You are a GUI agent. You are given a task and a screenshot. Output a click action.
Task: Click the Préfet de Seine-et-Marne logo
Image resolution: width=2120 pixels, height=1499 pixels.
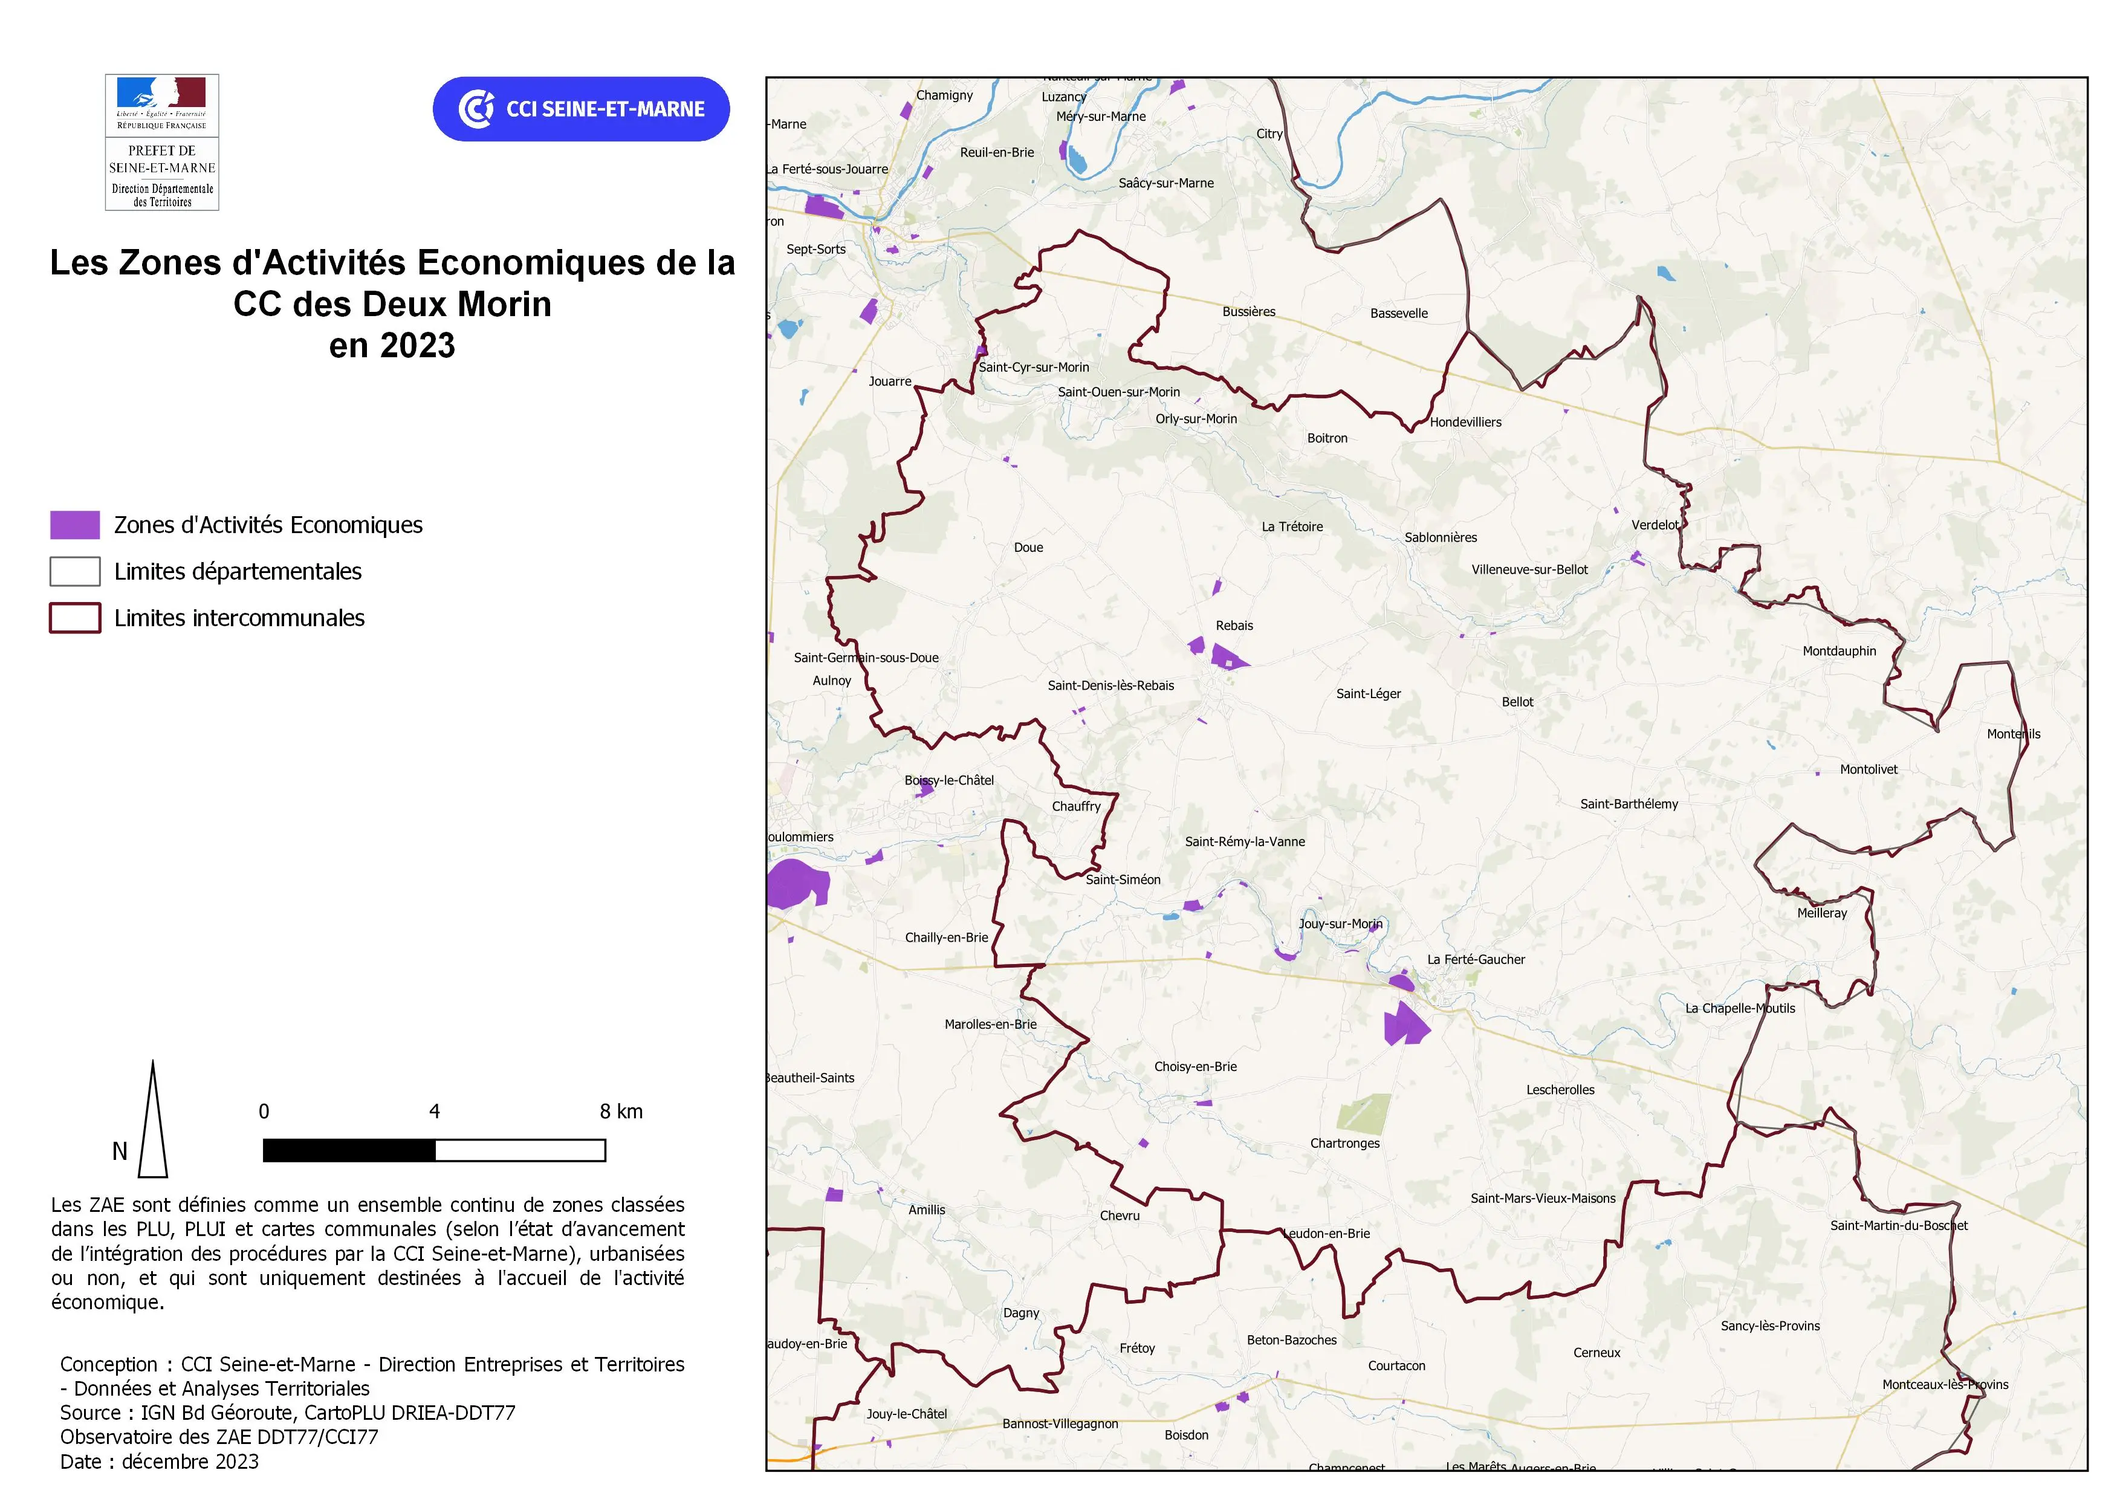click(161, 142)
